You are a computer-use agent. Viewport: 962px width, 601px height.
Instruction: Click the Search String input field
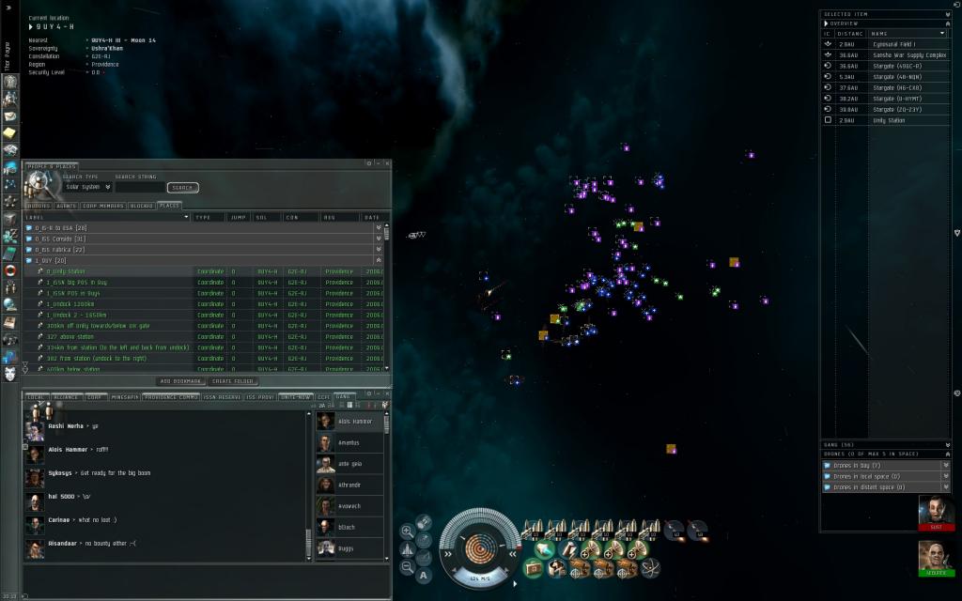click(x=140, y=187)
